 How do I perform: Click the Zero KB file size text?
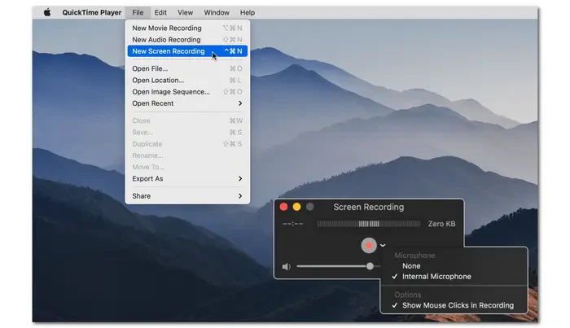coord(441,224)
